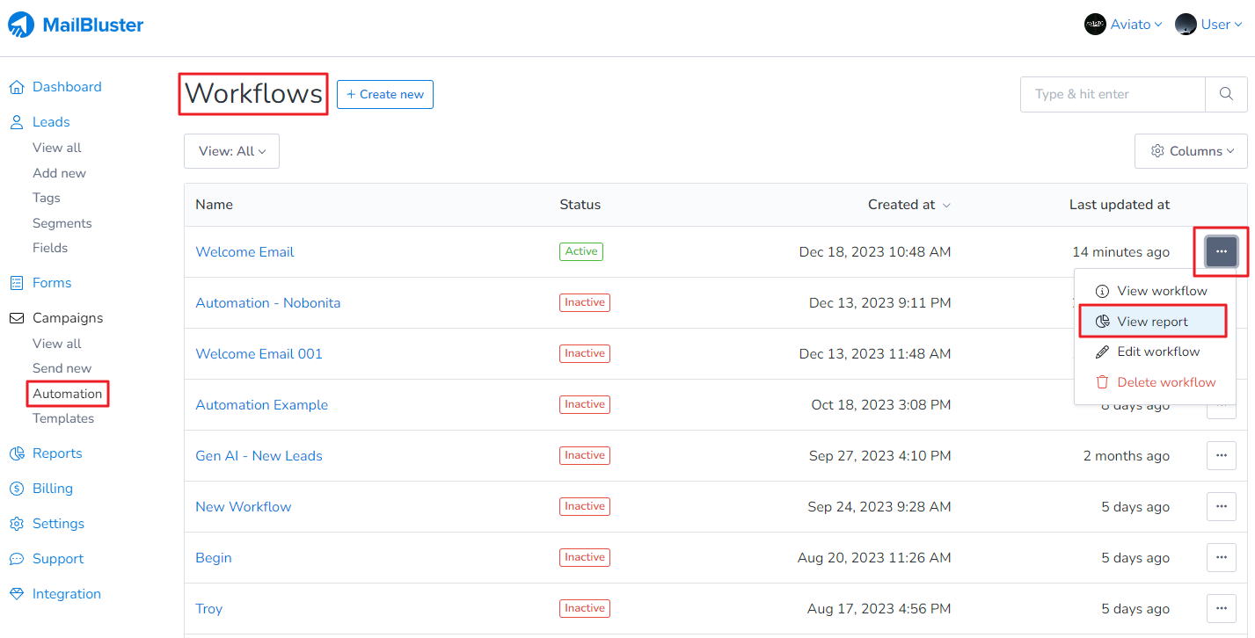1255x638 pixels.
Task: Open Billing via the dollar icon
Action: [x=16, y=489]
